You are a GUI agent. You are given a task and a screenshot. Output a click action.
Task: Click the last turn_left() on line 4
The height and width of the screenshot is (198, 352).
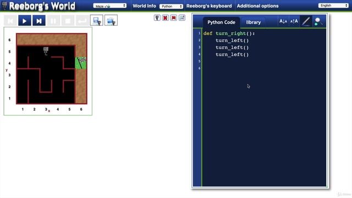click(232, 54)
